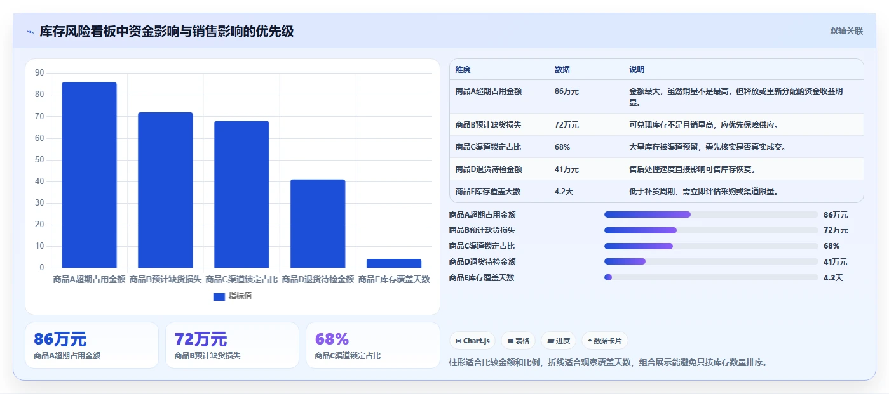Screen dimensions: 889x394
Task: Click the 商品A超期占用金额 progress bar
Action: pyautogui.click(x=711, y=214)
